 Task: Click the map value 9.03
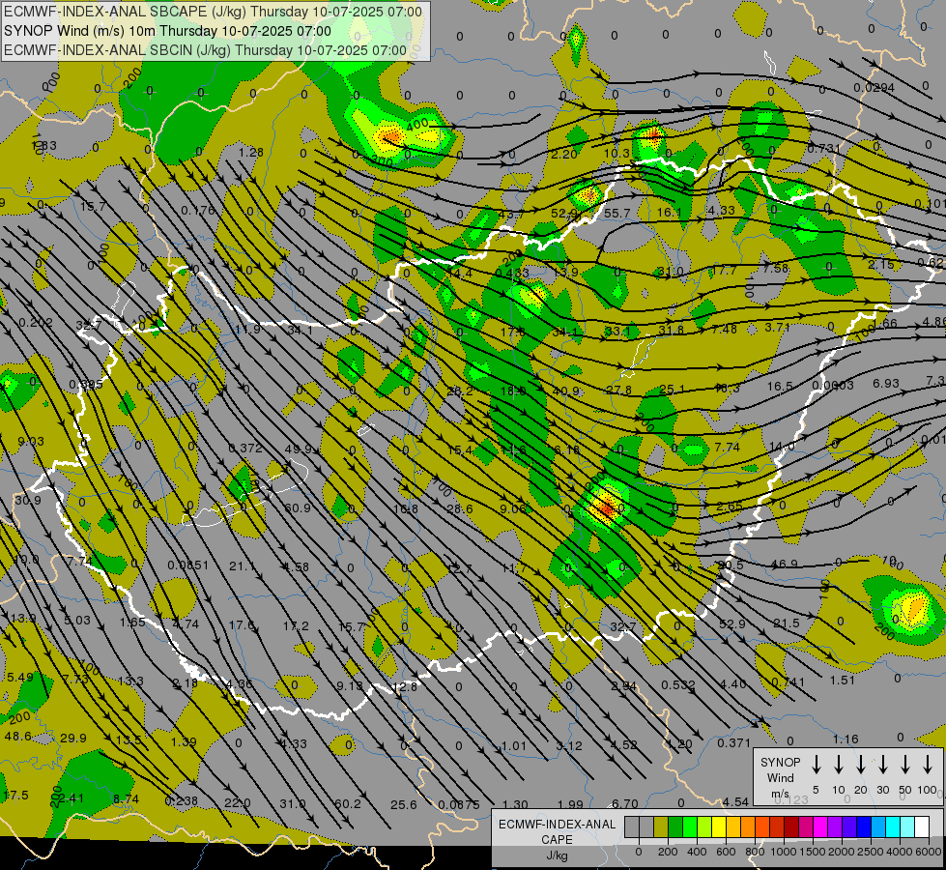tap(30, 442)
